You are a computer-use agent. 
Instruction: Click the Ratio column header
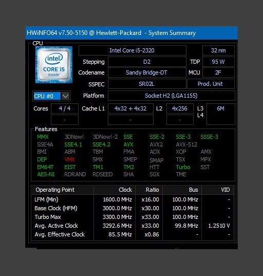point(149,190)
